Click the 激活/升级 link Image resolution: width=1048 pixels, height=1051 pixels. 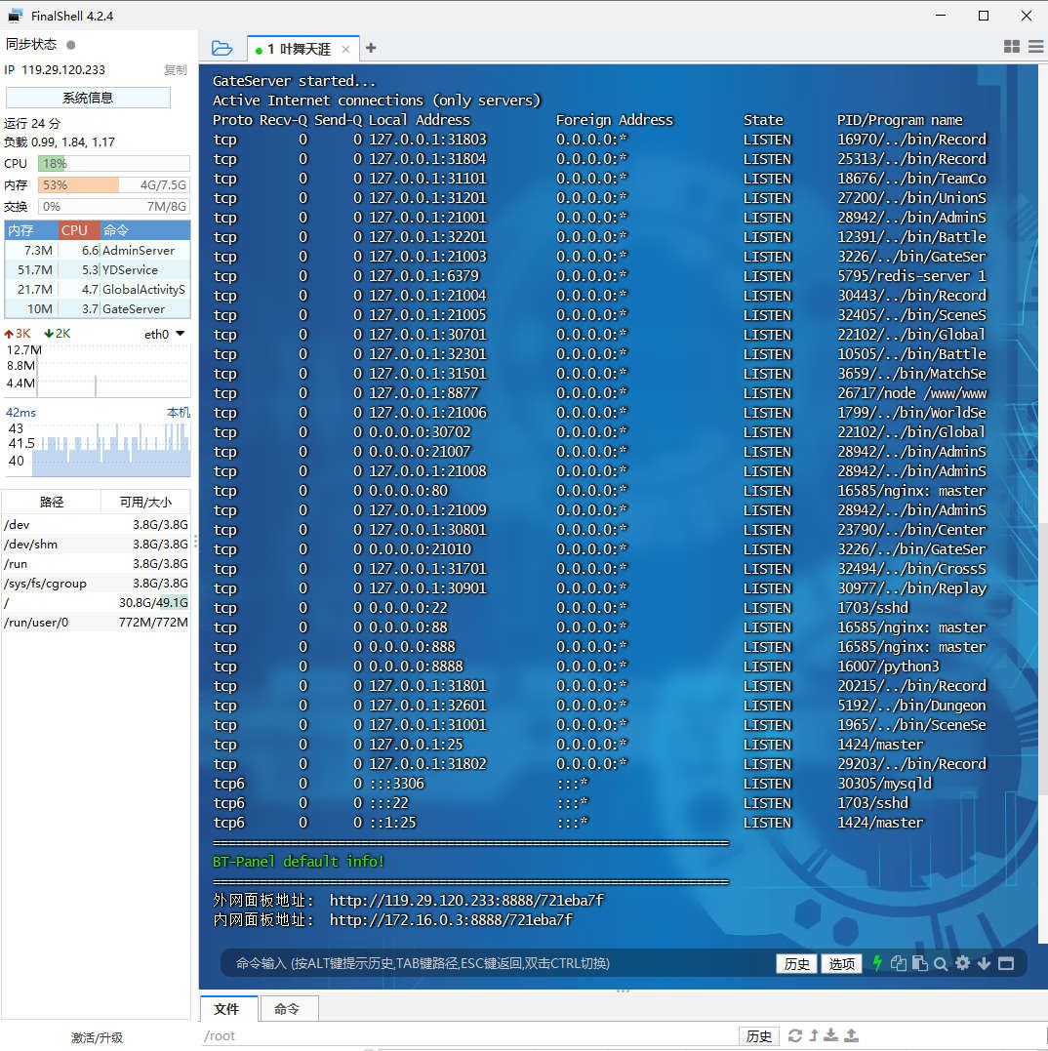pos(98,1037)
